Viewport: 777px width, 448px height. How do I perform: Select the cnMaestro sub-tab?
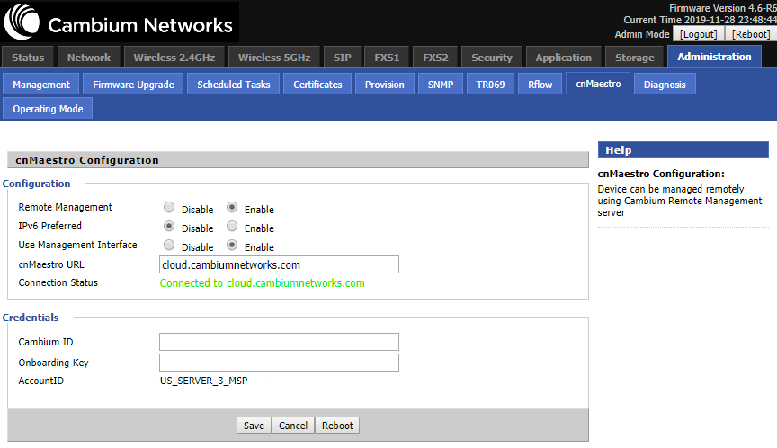tap(598, 84)
